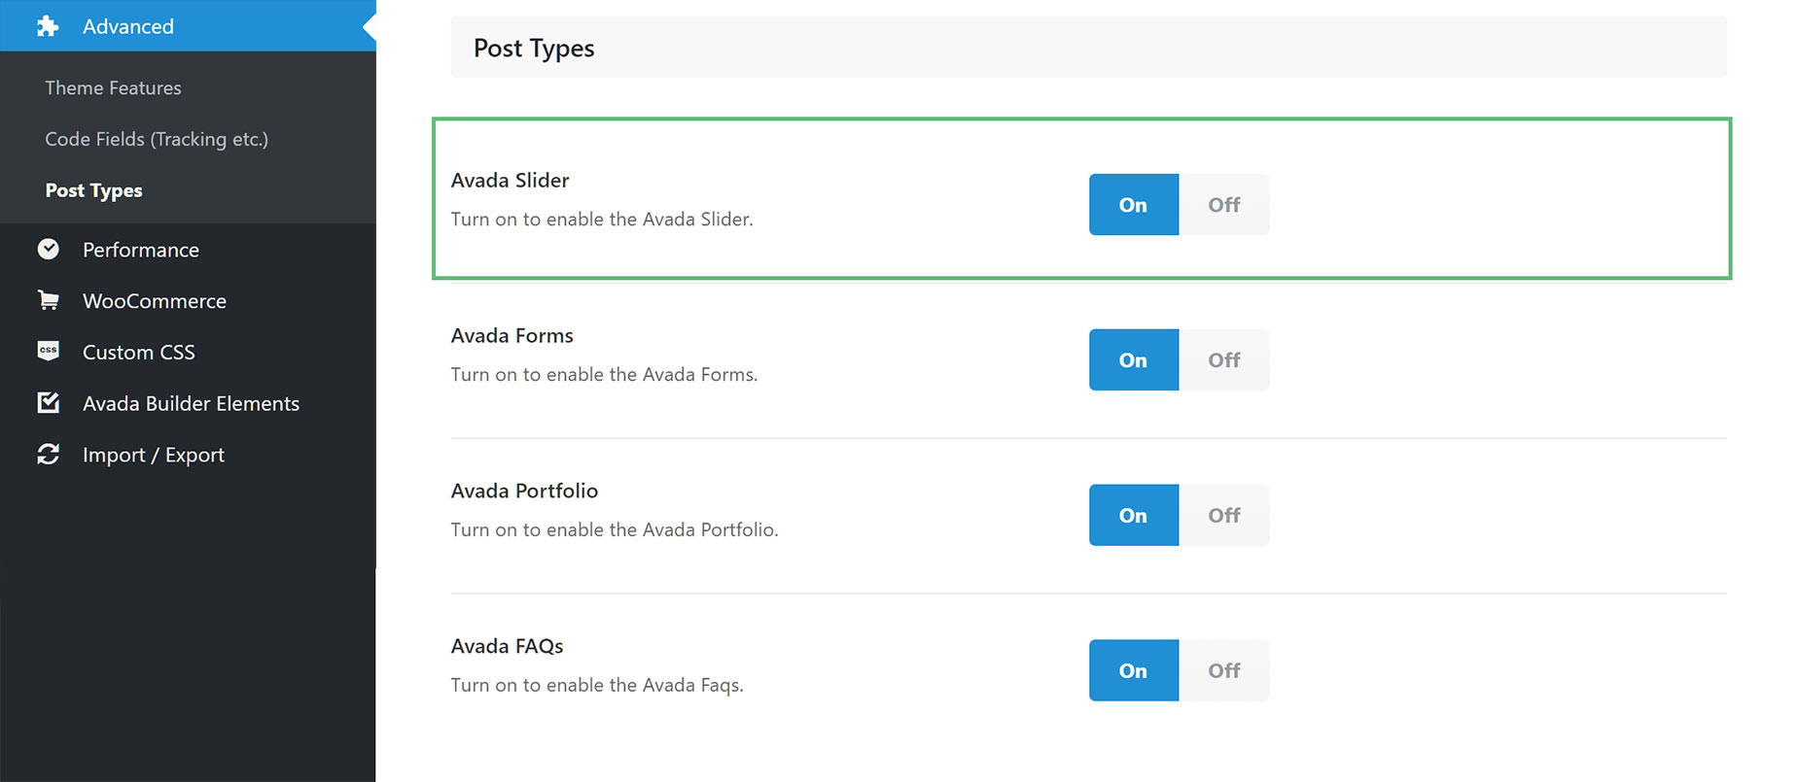Image resolution: width=1799 pixels, height=782 pixels.
Task: Click the Custom CSS icon
Action: (x=48, y=352)
